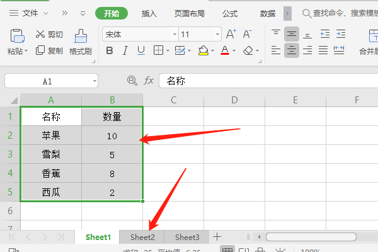Switch to the 插入 Insert tab
The height and width of the screenshot is (252, 378).
pos(149,13)
